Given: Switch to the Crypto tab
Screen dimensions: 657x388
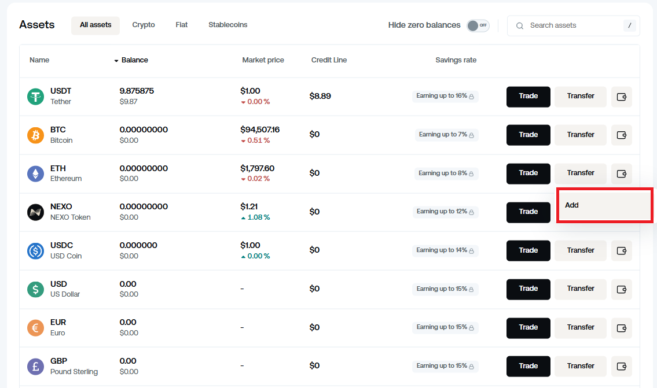Looking at the screenshot, I should [144, 25].
